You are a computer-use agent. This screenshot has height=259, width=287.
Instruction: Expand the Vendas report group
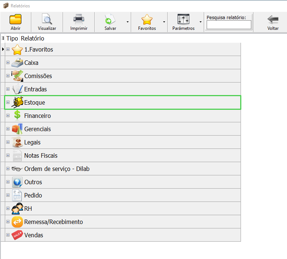click(x=8, y=235)
